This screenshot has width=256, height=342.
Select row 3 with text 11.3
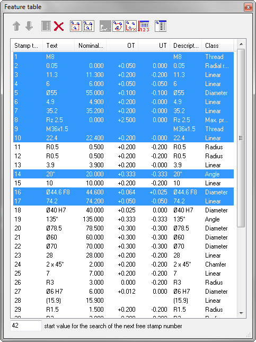123,75
